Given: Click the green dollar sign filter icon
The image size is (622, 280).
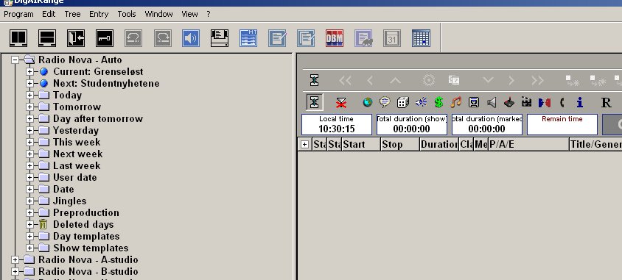Looking at the screenshot, I should tap(438, 102).
